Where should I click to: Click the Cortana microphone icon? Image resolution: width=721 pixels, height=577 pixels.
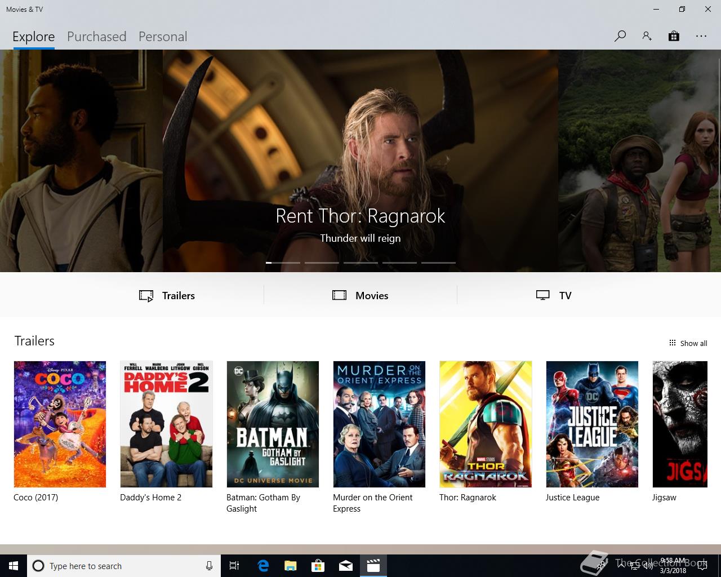209,566
